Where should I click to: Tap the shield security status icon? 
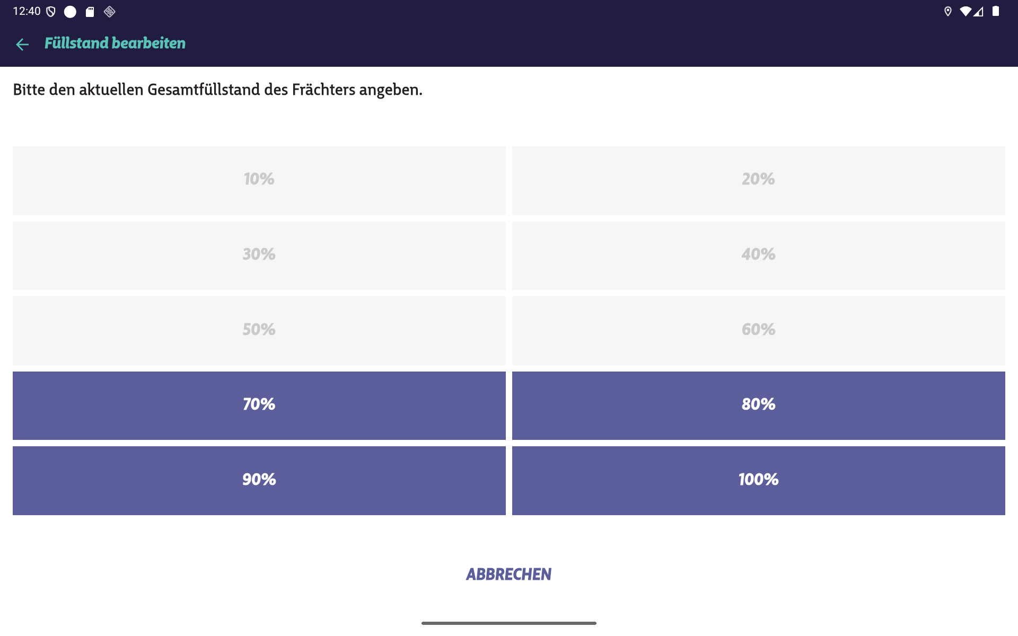tap(51, 11)
